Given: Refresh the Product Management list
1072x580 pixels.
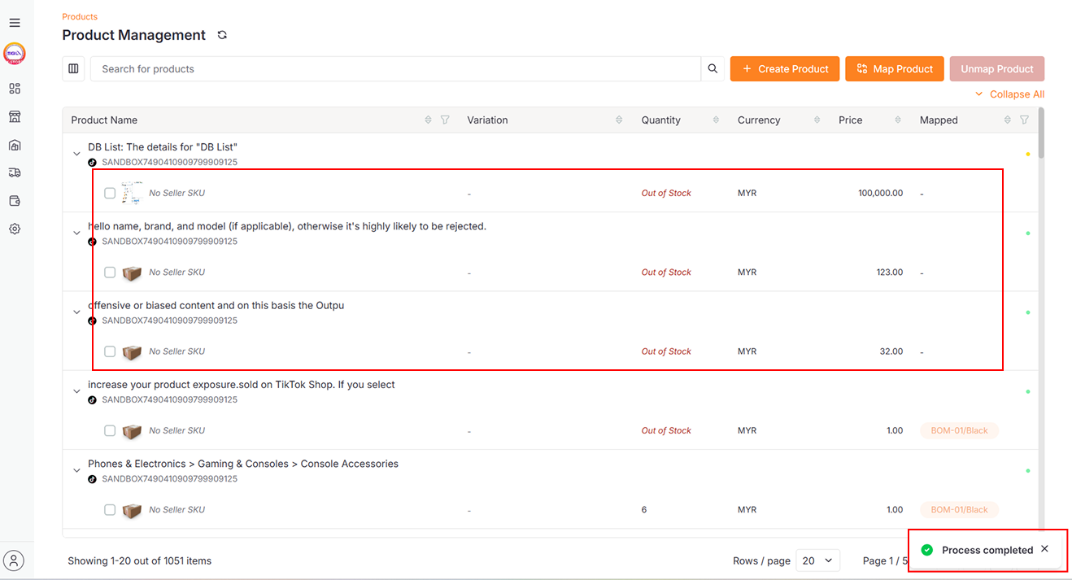Looking at the screenshot, I should [222, 35].
